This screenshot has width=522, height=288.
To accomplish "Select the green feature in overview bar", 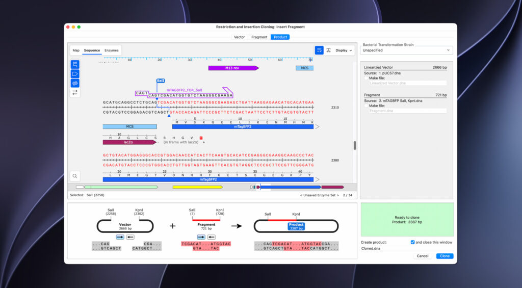I will coord(121,187).
